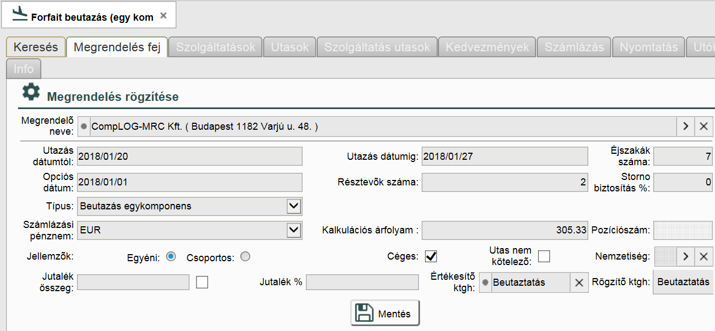
Task: Open the Nemzetiség lookup arrow
Action: 686,256
